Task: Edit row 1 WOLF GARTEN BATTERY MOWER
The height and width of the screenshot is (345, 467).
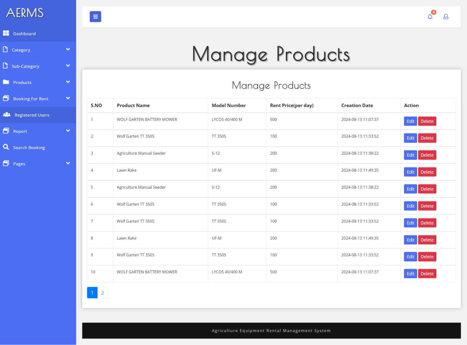Action: click(x=410, y=121)
